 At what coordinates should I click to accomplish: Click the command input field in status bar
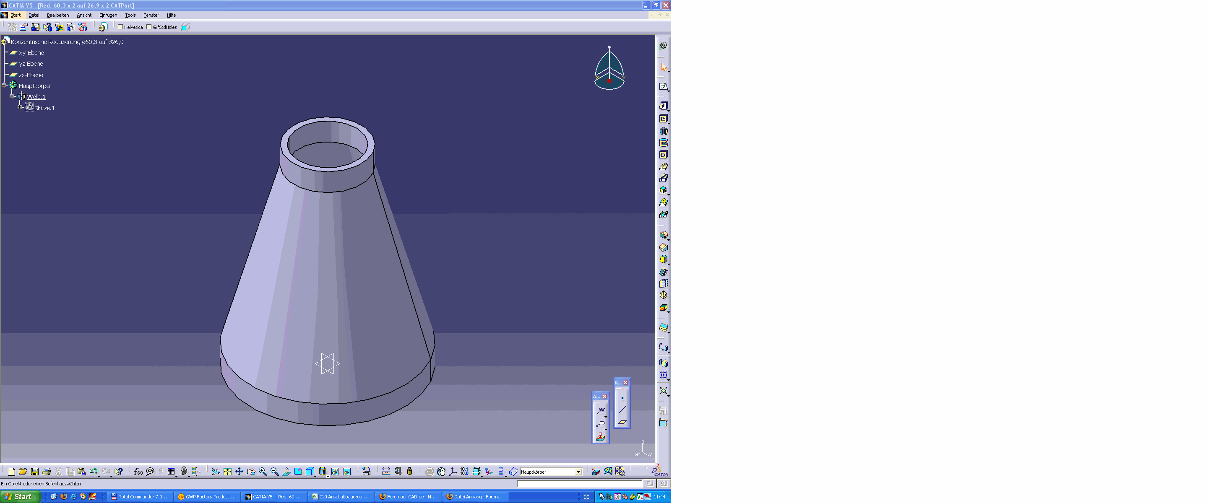click(579, 483)
